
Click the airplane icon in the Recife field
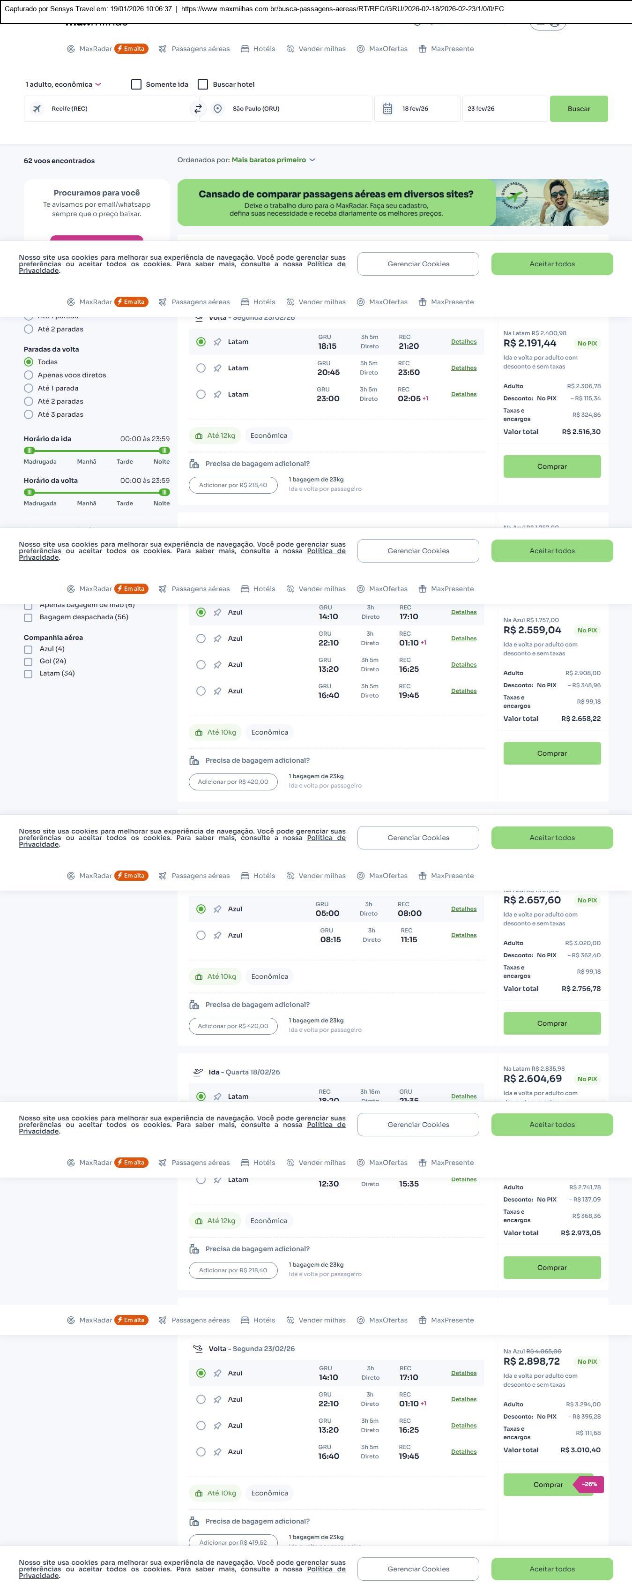click(37, 109)
